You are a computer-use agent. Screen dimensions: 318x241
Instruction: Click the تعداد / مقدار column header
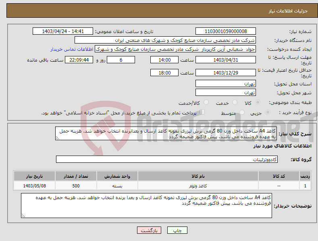76,176
